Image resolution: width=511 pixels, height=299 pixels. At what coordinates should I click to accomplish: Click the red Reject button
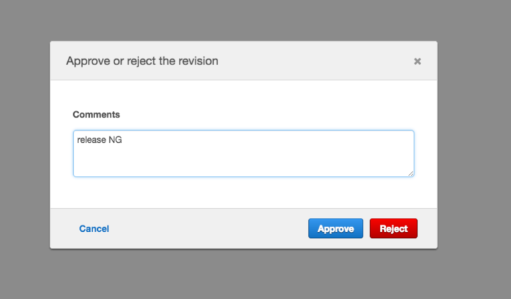(x=393, y=229)
